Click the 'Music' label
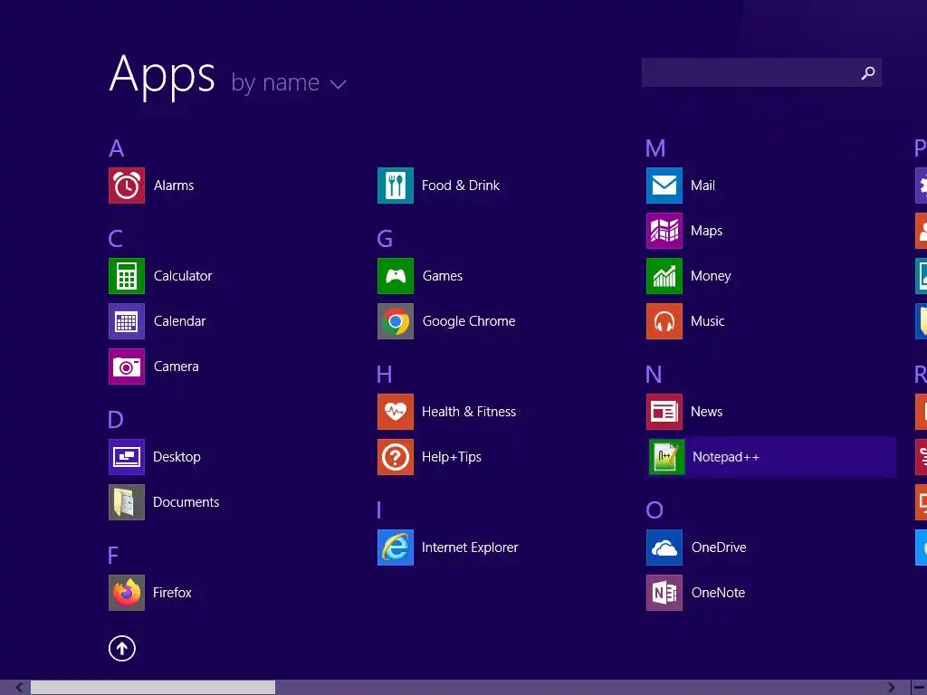Viewport: 927px width, 695px height. point(708,321)
